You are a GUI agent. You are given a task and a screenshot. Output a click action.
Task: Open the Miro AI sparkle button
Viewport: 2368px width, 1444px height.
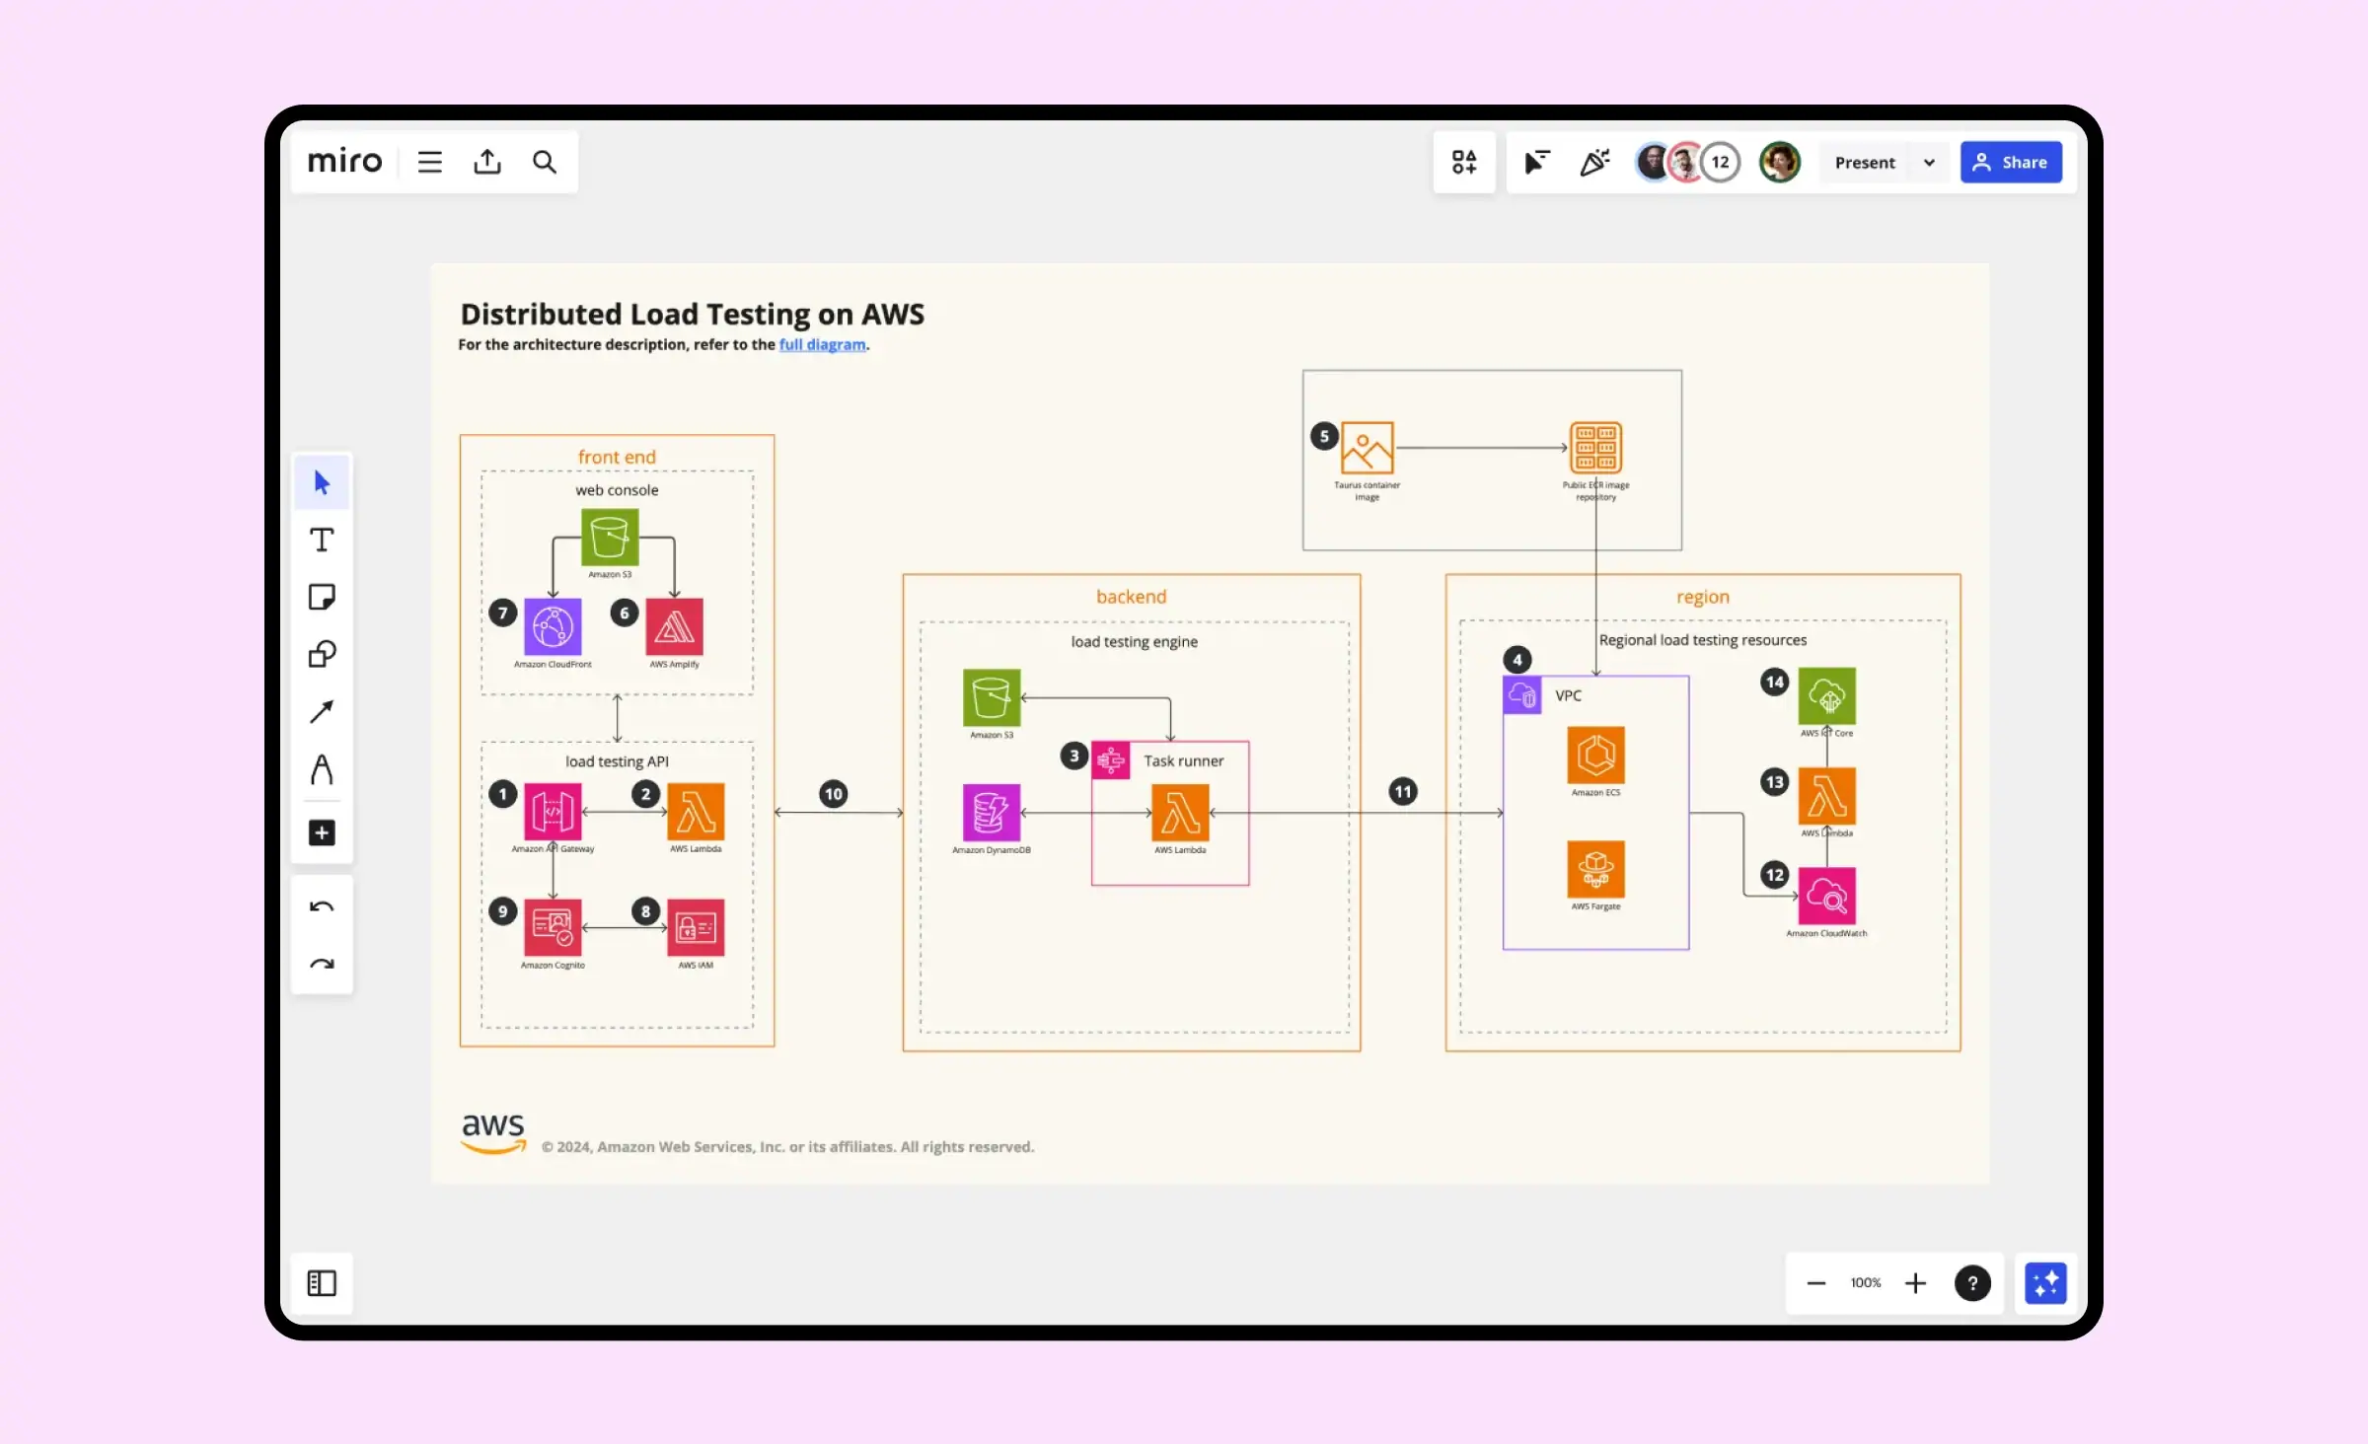pyautogui.click(x=2045, y=1282)
